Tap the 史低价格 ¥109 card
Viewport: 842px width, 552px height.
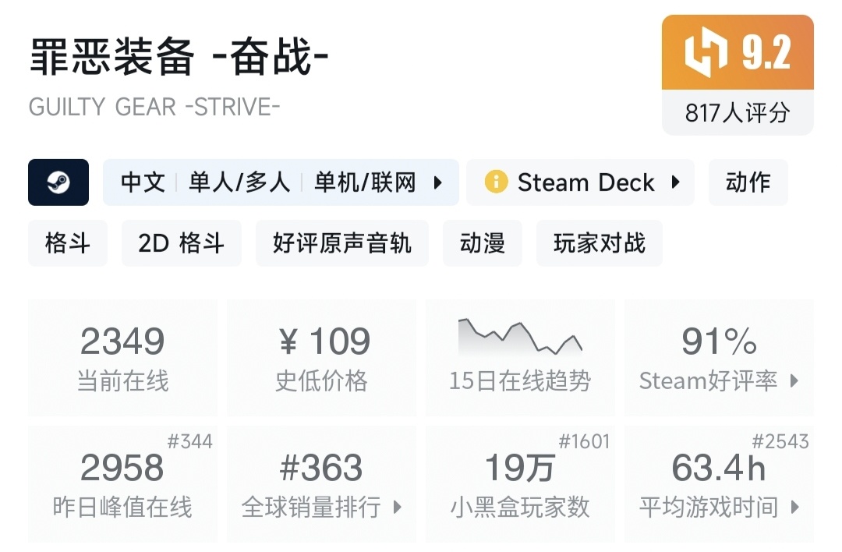(322, 358)
